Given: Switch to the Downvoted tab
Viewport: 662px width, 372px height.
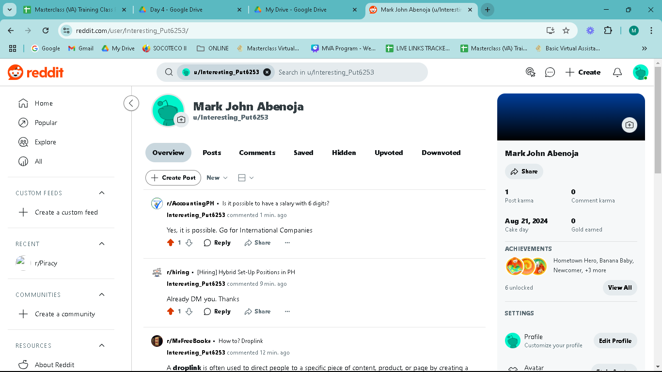Looking at the screenshot, I should click(441, 153).
